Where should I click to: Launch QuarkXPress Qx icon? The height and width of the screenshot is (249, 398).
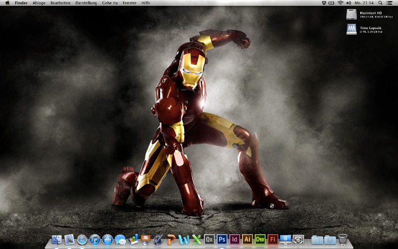[209, 239]
